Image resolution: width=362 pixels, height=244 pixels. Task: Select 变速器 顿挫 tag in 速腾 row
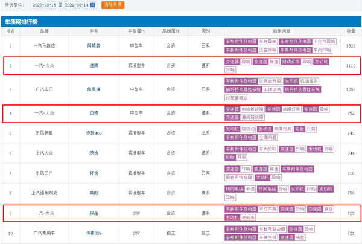pyautogui.click(x=266, y=62)
